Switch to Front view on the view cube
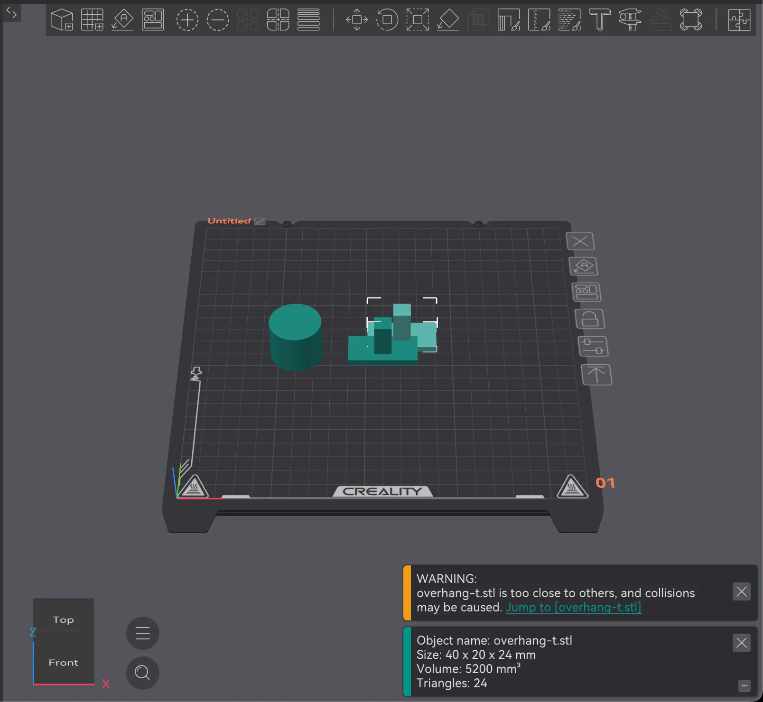The height and width of the screenshot is (702, 763). tap(64, 662)
